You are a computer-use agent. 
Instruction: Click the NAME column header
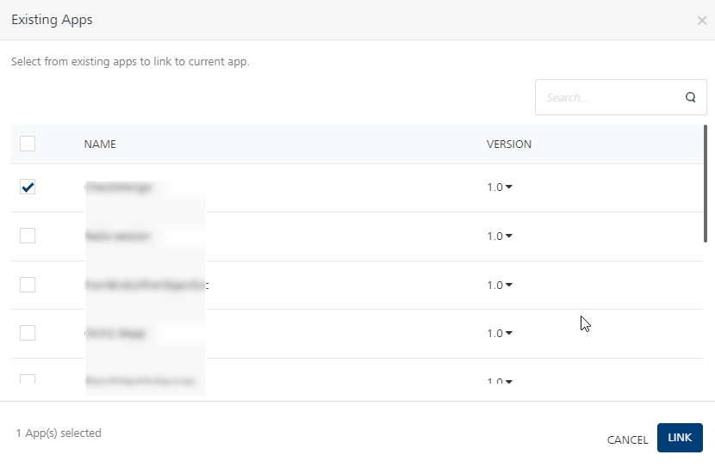(100, 144)
